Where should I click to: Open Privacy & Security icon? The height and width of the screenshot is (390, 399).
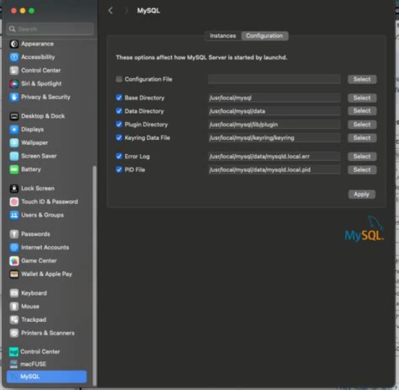pos(14,97)
